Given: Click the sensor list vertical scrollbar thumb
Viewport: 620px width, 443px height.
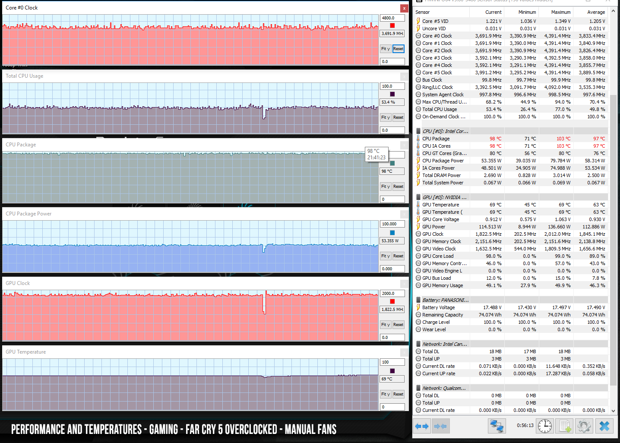Looking at the screenshot, I should [x=614, y=240].
